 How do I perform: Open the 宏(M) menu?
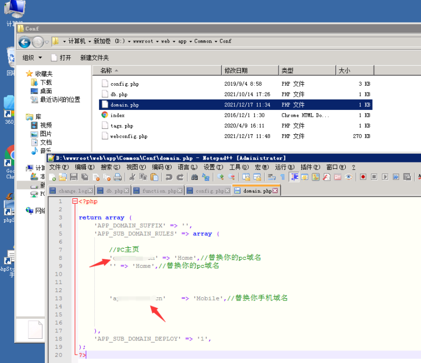(262, 167)
